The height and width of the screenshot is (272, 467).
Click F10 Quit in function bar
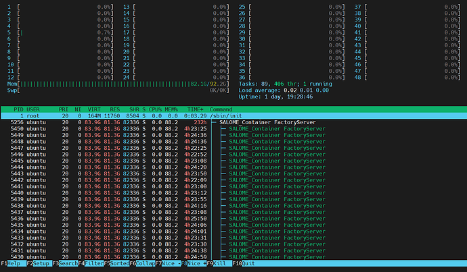[244, 263]
